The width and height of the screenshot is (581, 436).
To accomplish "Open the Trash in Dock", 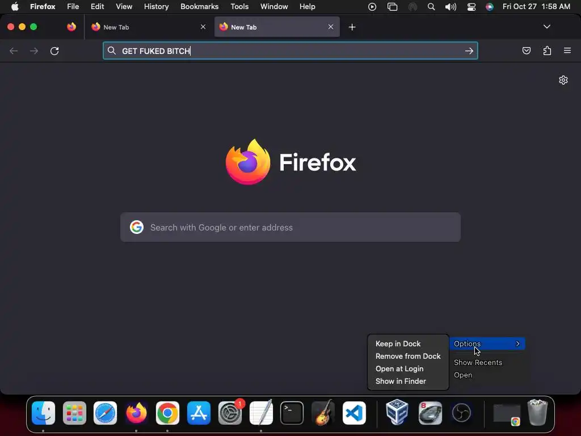I will [538, 412].
